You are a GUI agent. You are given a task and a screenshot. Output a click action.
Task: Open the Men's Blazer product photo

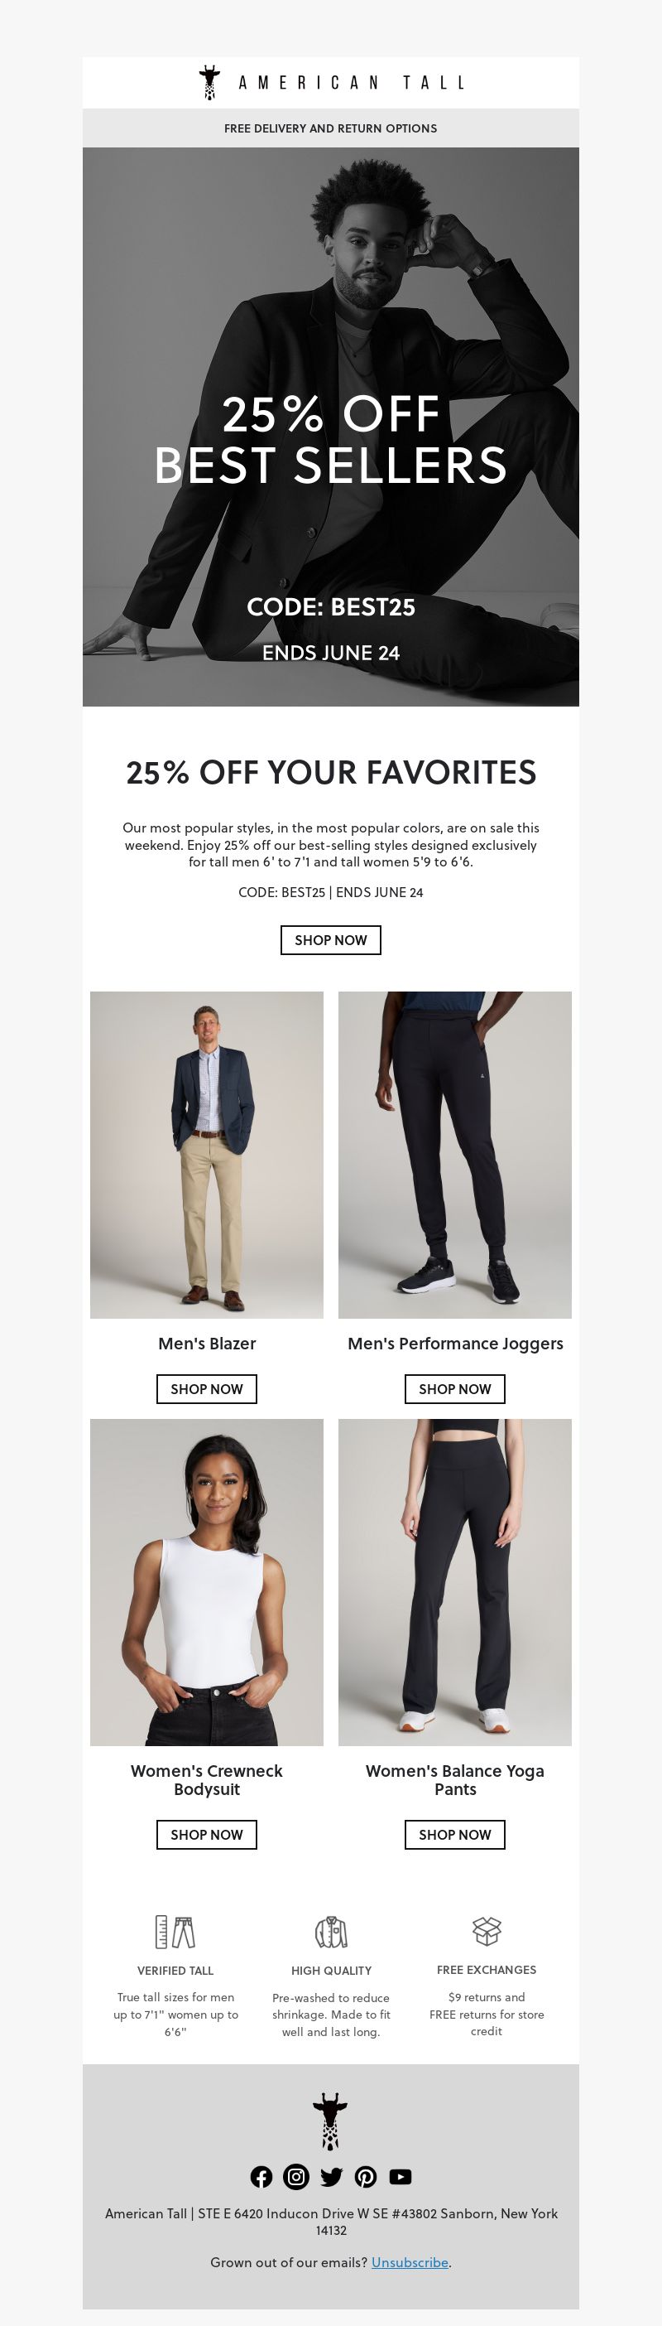point(207,1155)
